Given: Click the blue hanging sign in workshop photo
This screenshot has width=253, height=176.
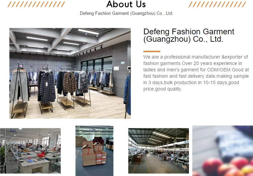Looking at the screenshot, I should [13, 130].
